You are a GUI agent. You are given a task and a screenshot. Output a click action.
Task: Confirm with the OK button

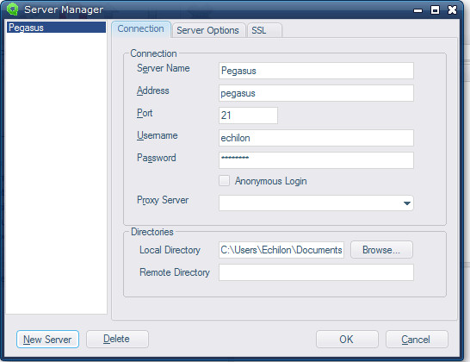click(x=347, y=340)
